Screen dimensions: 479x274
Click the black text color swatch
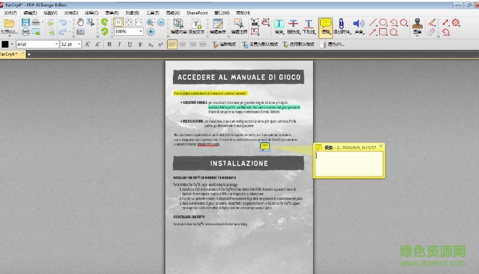5,45
